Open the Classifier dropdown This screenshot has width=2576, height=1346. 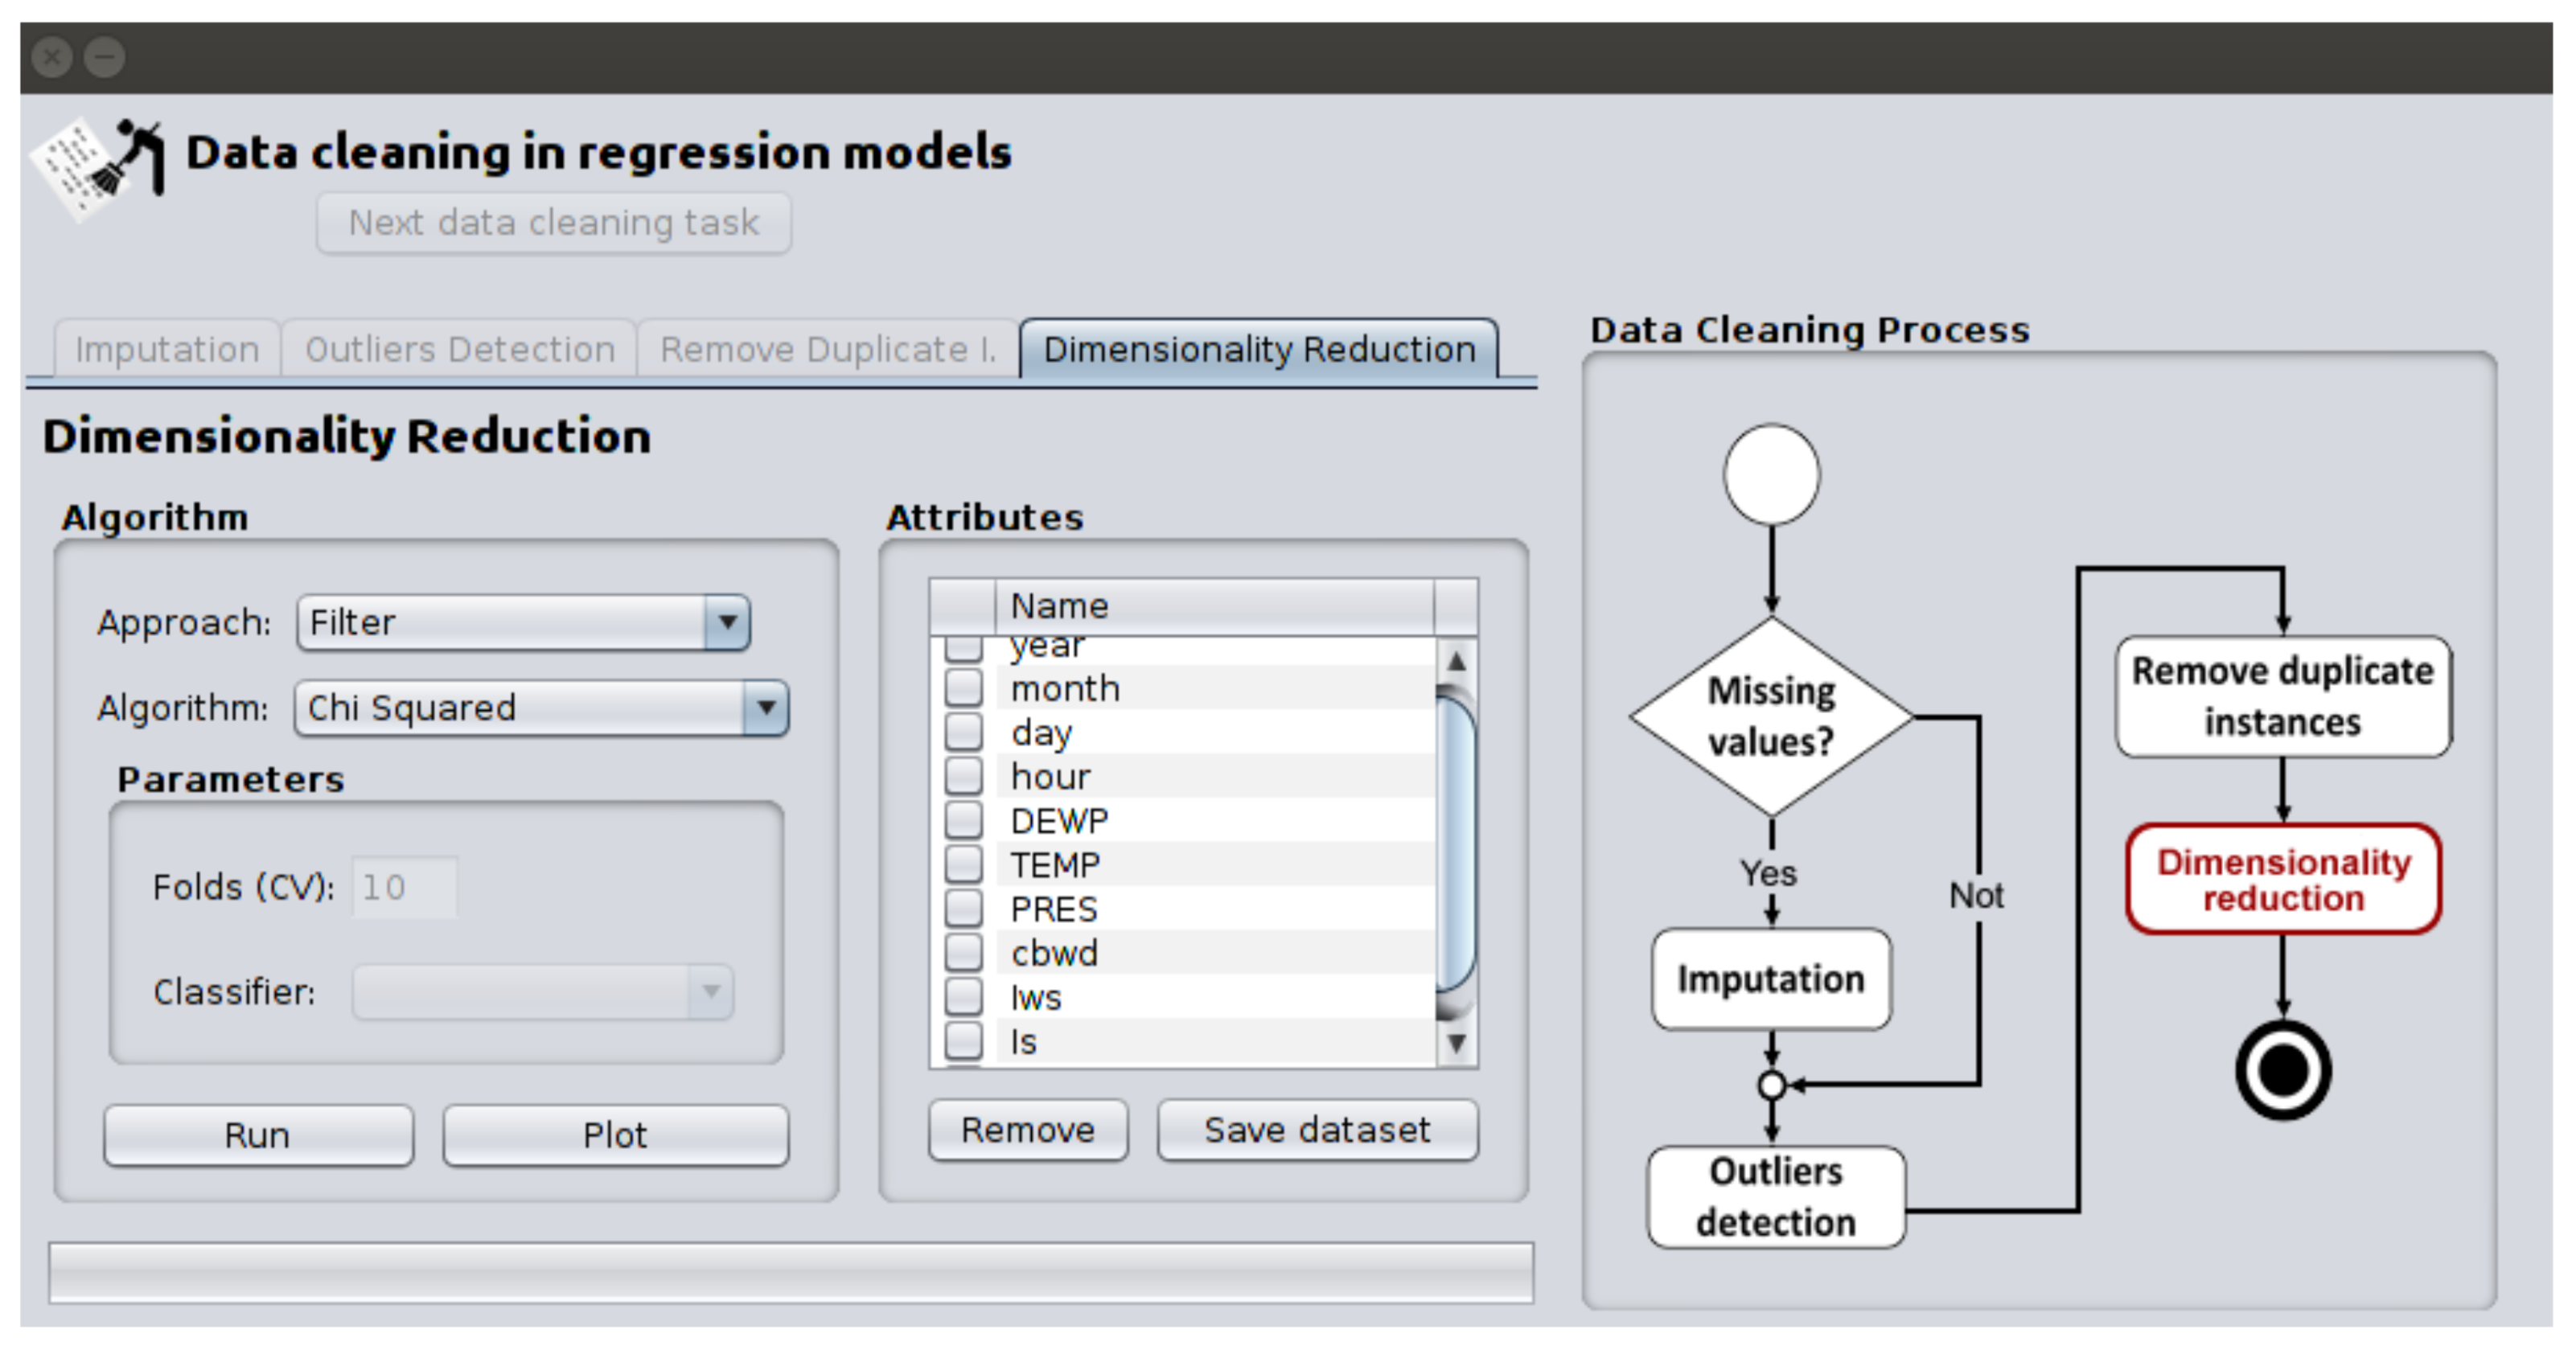coord(543,992)
